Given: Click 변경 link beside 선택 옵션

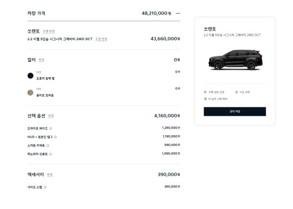Looking at the screenshot, I should pyautogui.click(x=51, y=116).
